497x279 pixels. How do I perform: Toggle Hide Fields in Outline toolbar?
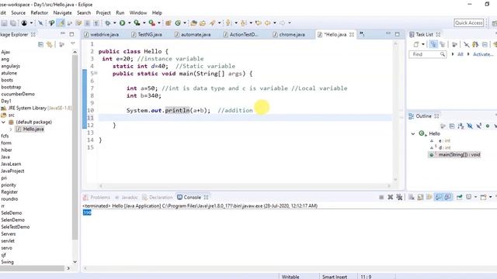[470, 126]
